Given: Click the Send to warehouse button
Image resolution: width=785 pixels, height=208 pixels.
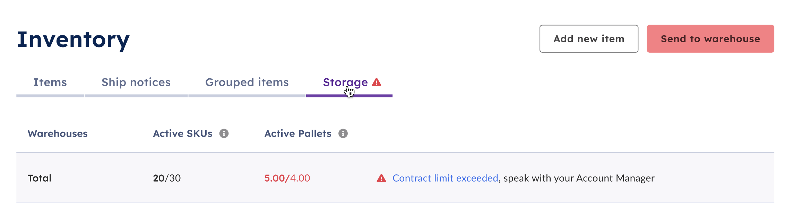Looking at the screenshot, I should click(710, 38).
